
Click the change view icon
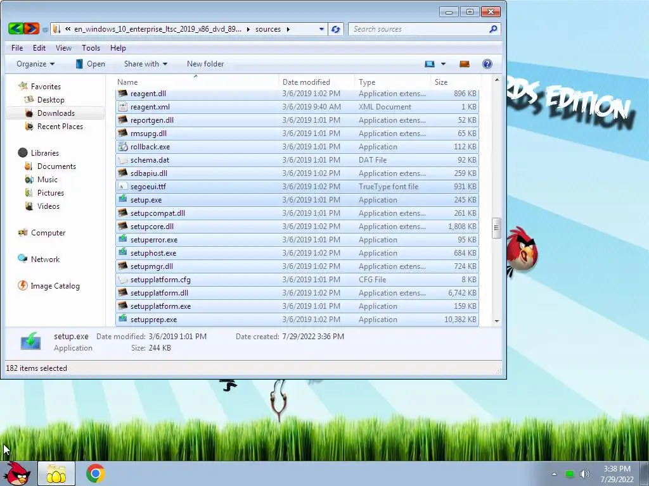point(430,64)
